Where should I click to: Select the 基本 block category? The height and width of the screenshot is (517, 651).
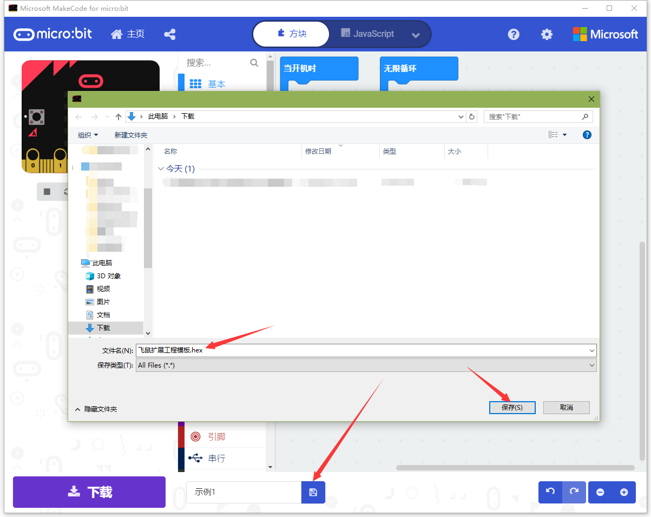point(216,84)
